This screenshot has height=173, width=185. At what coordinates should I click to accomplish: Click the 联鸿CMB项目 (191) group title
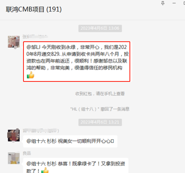pos(34,9)
